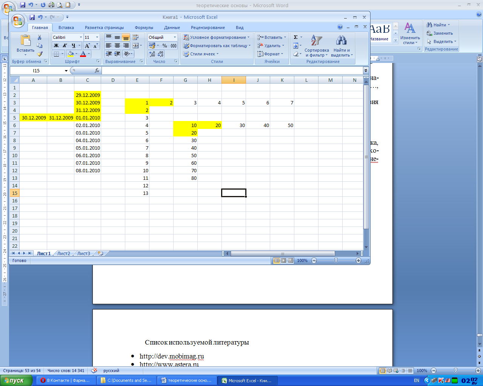This screenshot has width=483, height=386.
Task: Open Условное форматирование menu
Action: click(x=216, y=37)
